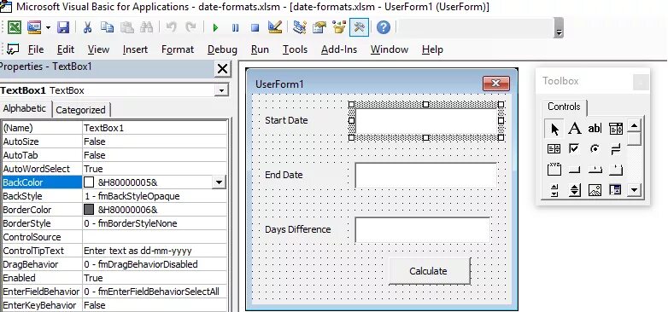The width and height of the screenshot is (668, 312).
Task: Expand the BackColor property dropdown
Action: coord(219,182)
